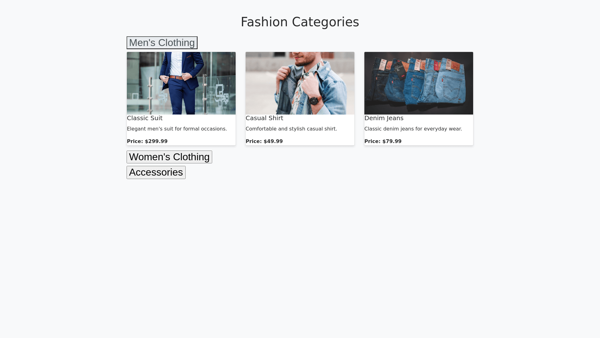Collapse the Men's Clothing section
Screen dimensions: 600x338
pos(162,43)
